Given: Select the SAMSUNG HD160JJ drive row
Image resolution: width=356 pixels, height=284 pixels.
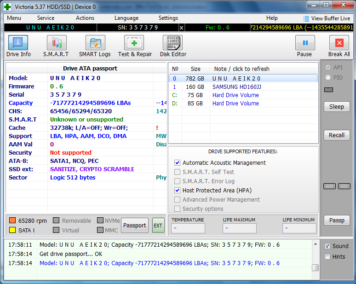Looking at the screenshot, I should 236,87.
